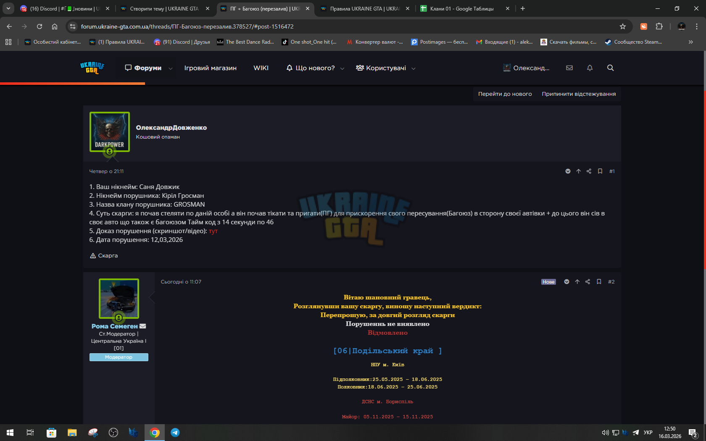The height and width of the screenshot is (441, 706).
Task: Bookmark this page with the address bar star
Action: (x=623, y=26)
